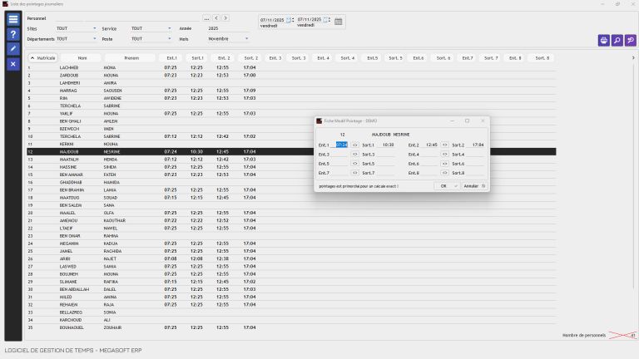Screen dimensions: 639x359
Task: Click the Ent. 3 column header
Action: tap(275, 58)
